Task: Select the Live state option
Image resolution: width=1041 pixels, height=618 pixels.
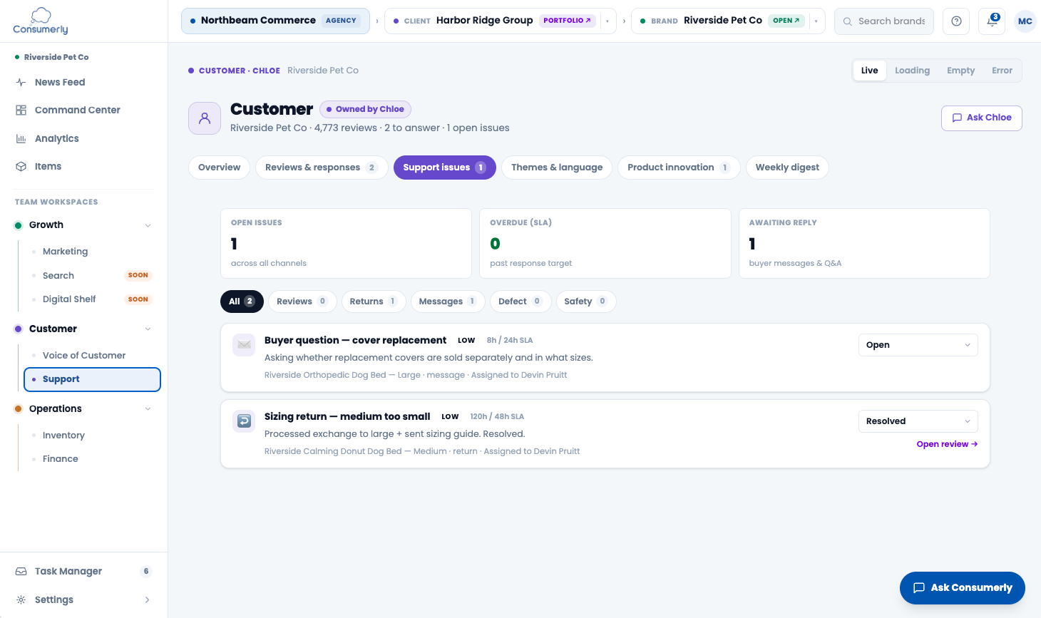Action: coord(869,71)
